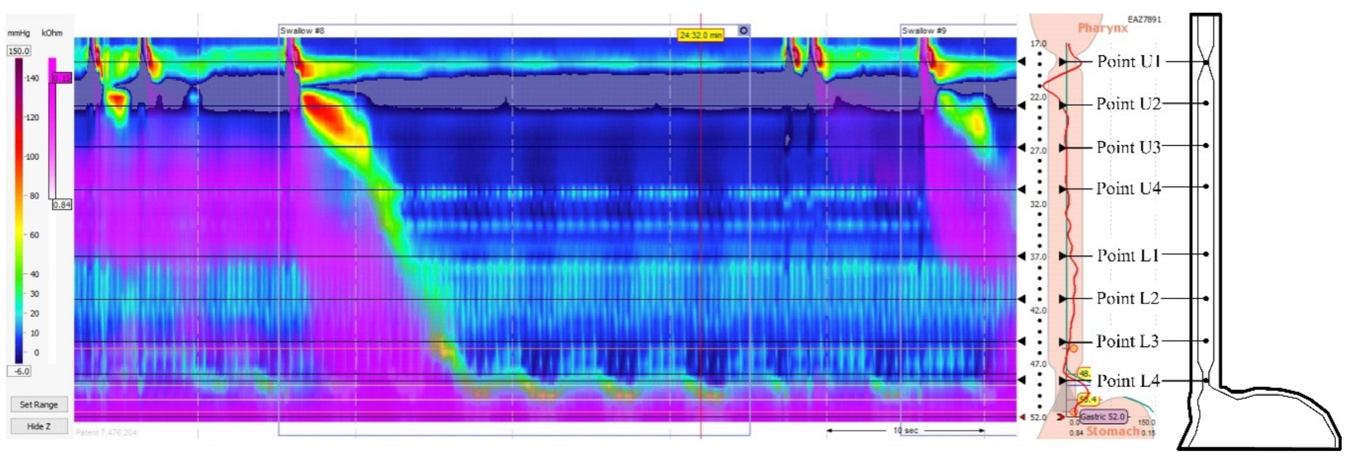Screen dimensions: 1352x462
Task: Select the Swallow #8 label
Action: click(302, 31)
